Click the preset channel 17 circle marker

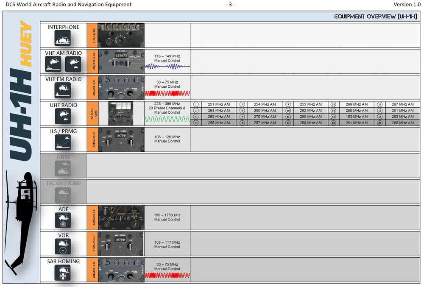(379, 104)
